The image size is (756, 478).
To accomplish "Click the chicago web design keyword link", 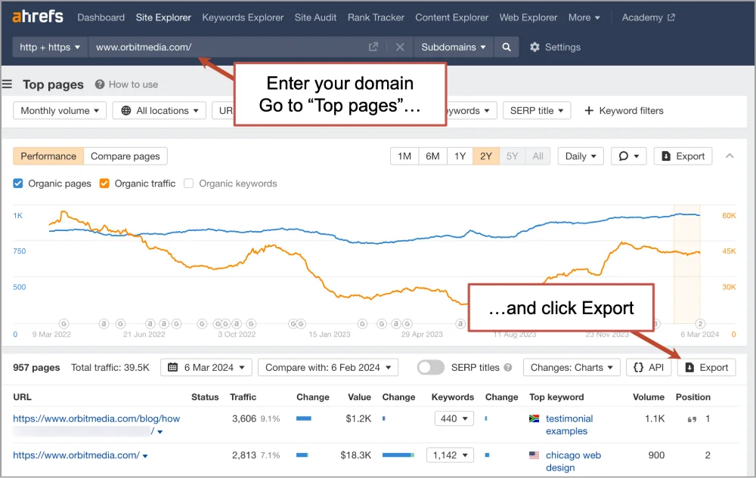I will point(573,461).
